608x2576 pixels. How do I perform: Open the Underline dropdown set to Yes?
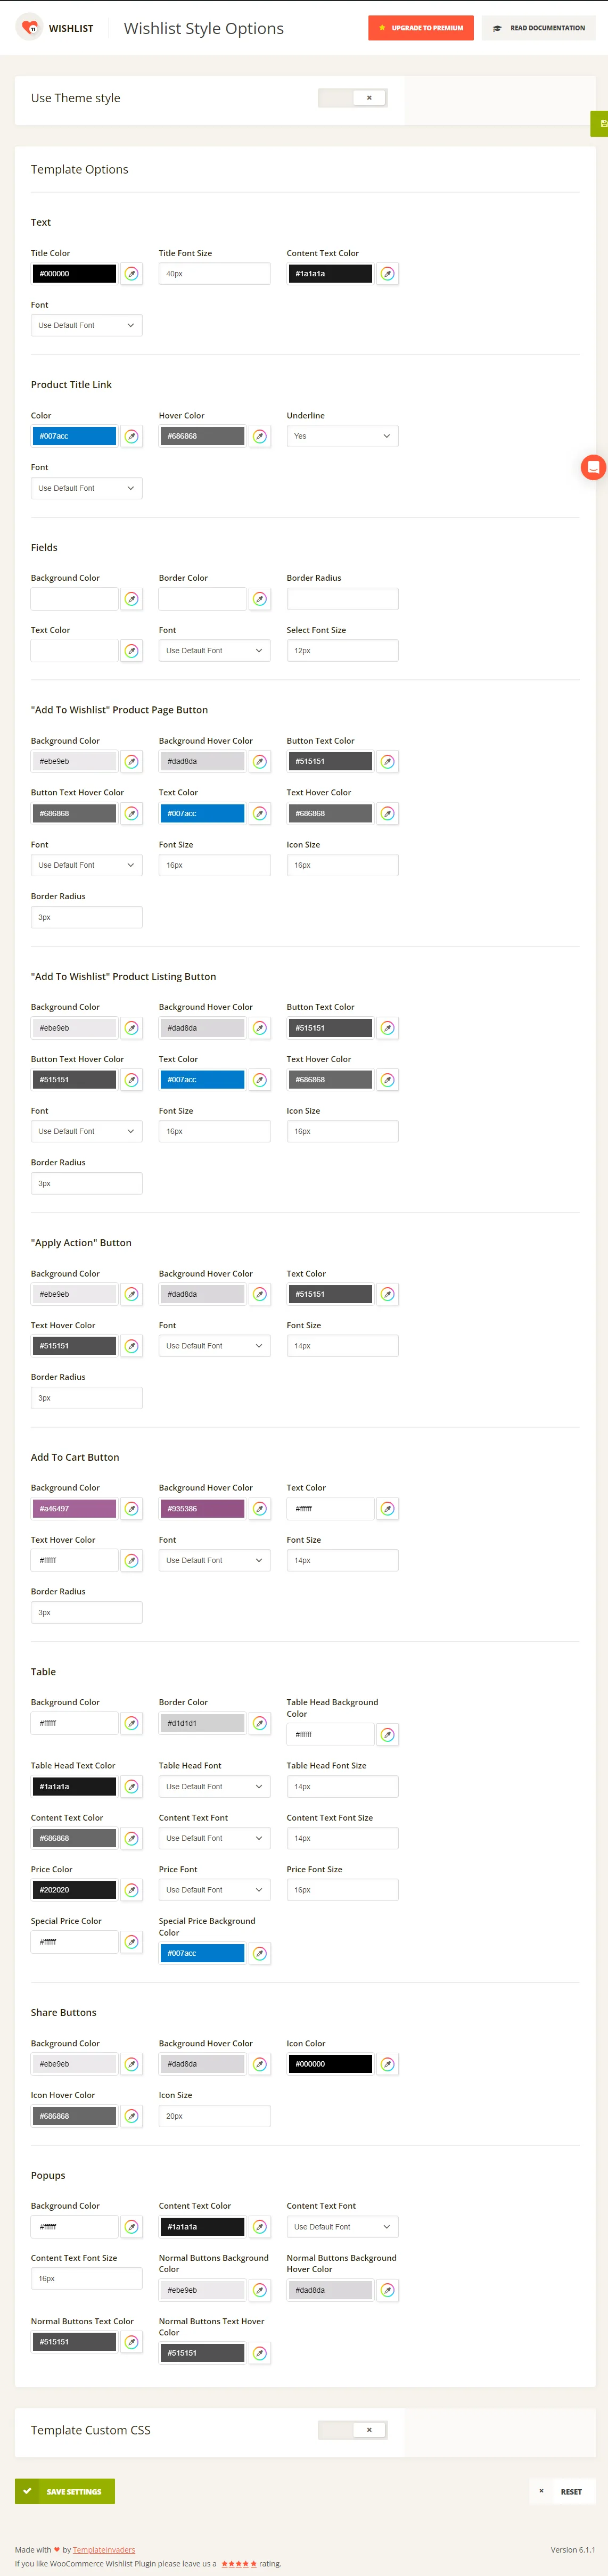[342, 436]
